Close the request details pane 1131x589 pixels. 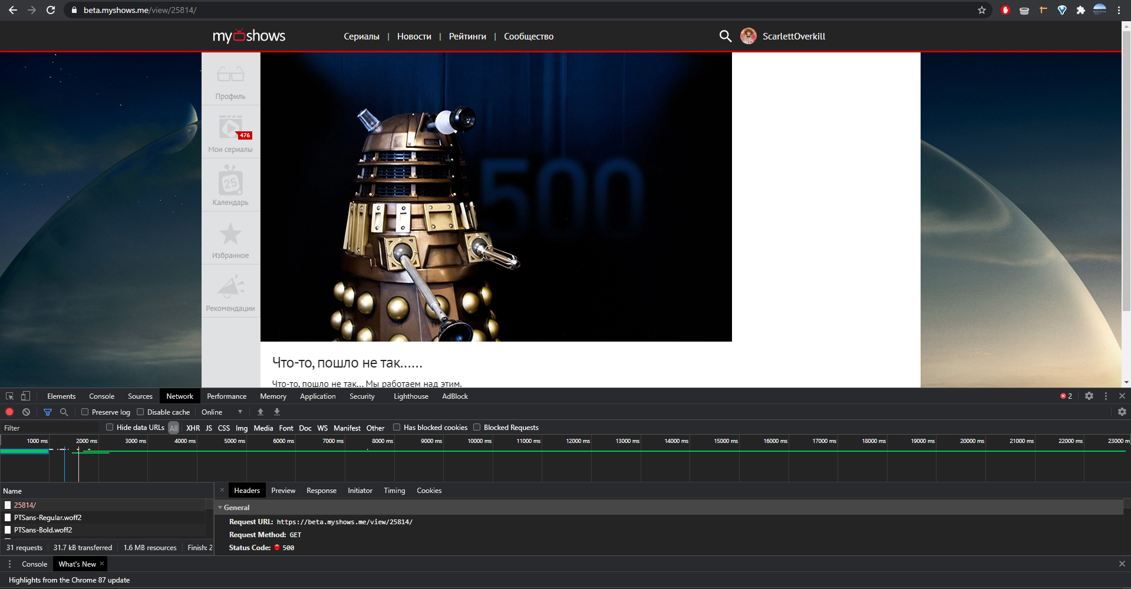tap(222, 490)
